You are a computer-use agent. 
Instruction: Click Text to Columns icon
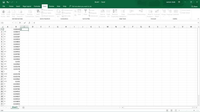pos(102,13)
